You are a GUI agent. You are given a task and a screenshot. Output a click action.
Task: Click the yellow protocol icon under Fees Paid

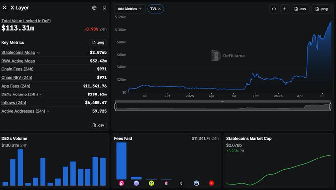click(x=151, y=183)
